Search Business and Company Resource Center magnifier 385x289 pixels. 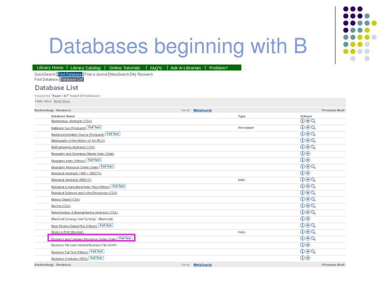tap(313, 238)
